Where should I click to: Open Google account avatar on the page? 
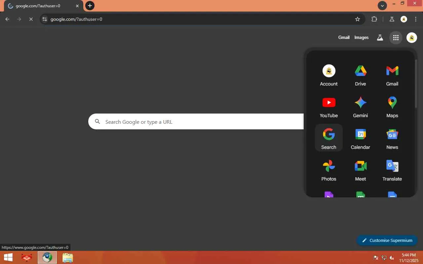click(412, 38)
